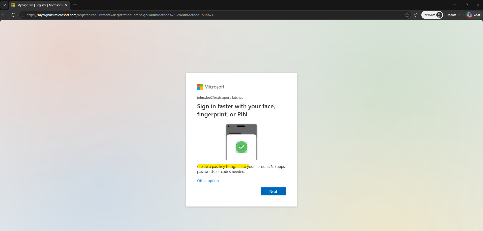The image size is (483, 231).
Task: Click the Next button
Action: tap(273, 191)
